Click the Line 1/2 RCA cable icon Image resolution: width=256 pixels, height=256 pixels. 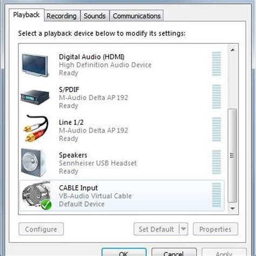click(36, 129)
